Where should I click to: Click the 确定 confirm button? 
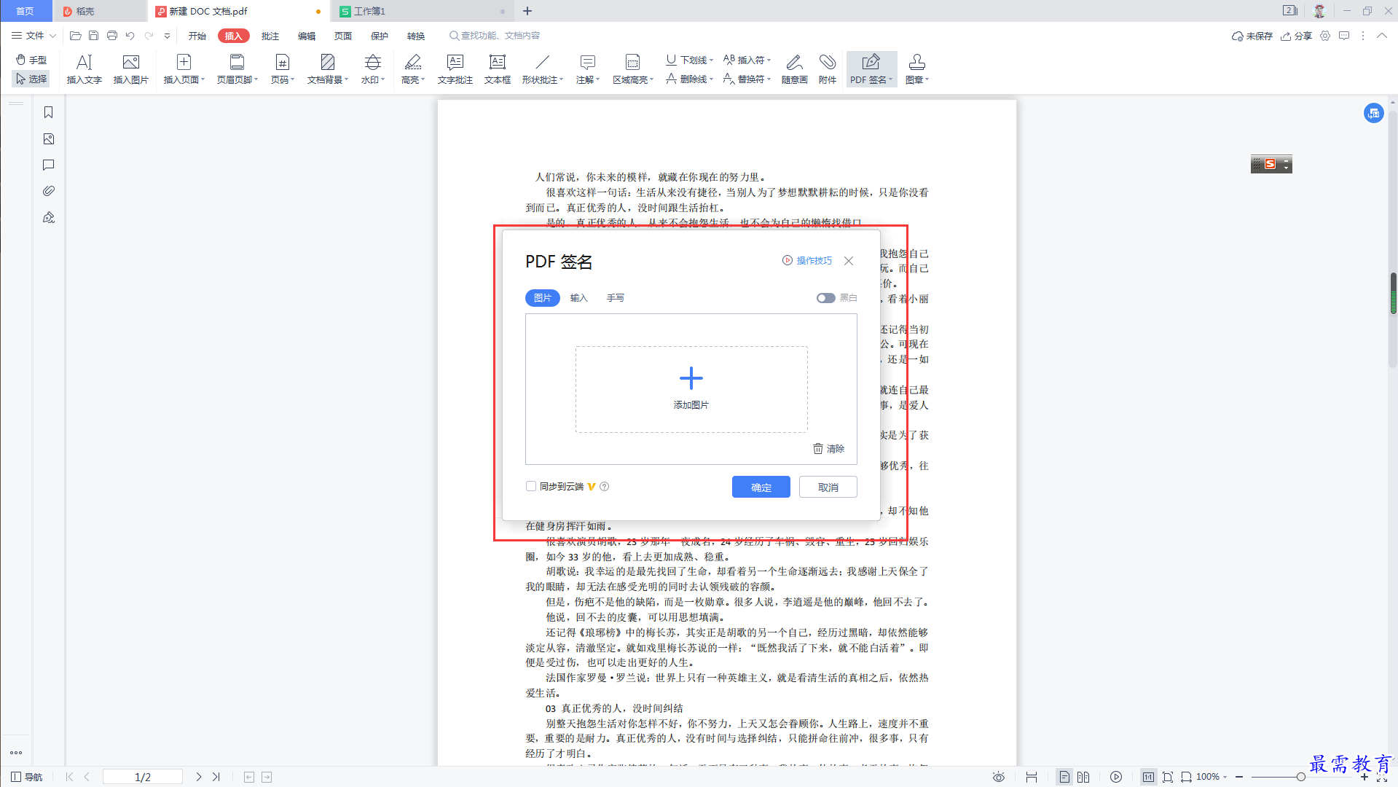point(761,487)
